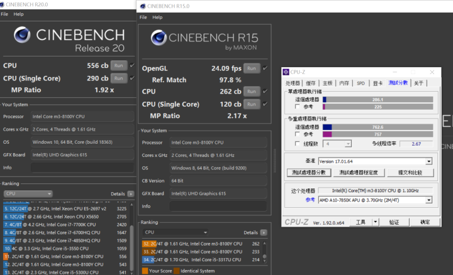Click the multi-thread reference score bar 757
This screenshot has height=275, width=453.
(378, 134)
